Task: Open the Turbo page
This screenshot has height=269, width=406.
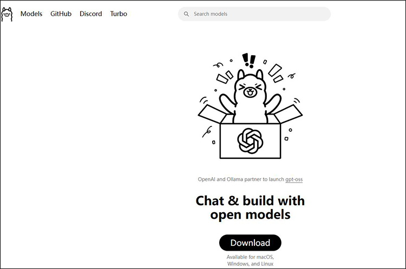Action: [x=119, y=14]
